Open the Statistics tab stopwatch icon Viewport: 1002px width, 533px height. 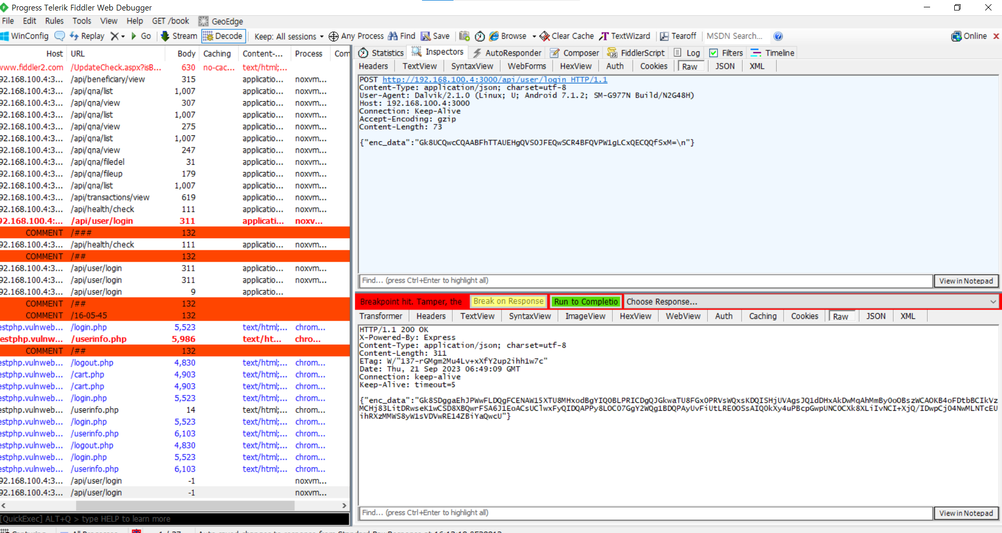click(363, 53)
